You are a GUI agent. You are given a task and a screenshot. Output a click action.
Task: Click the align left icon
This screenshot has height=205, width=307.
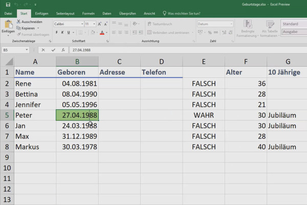pos(114,32)
